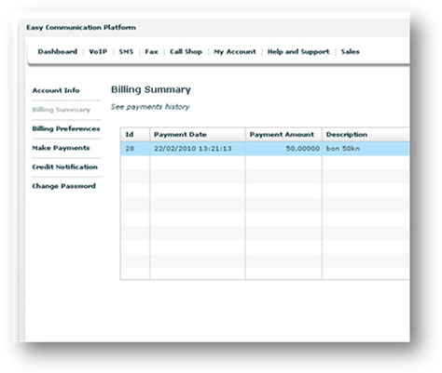Viewport: 442px width, 373px height.
Task: Open Change Password sidebar link
Action: tap(63, 186)
